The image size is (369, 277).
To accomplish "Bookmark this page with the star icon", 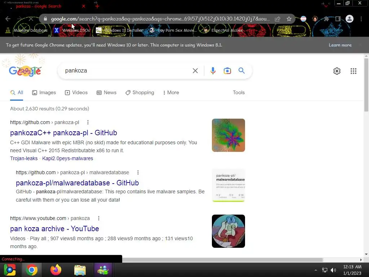I will click(x=289, y=19).
